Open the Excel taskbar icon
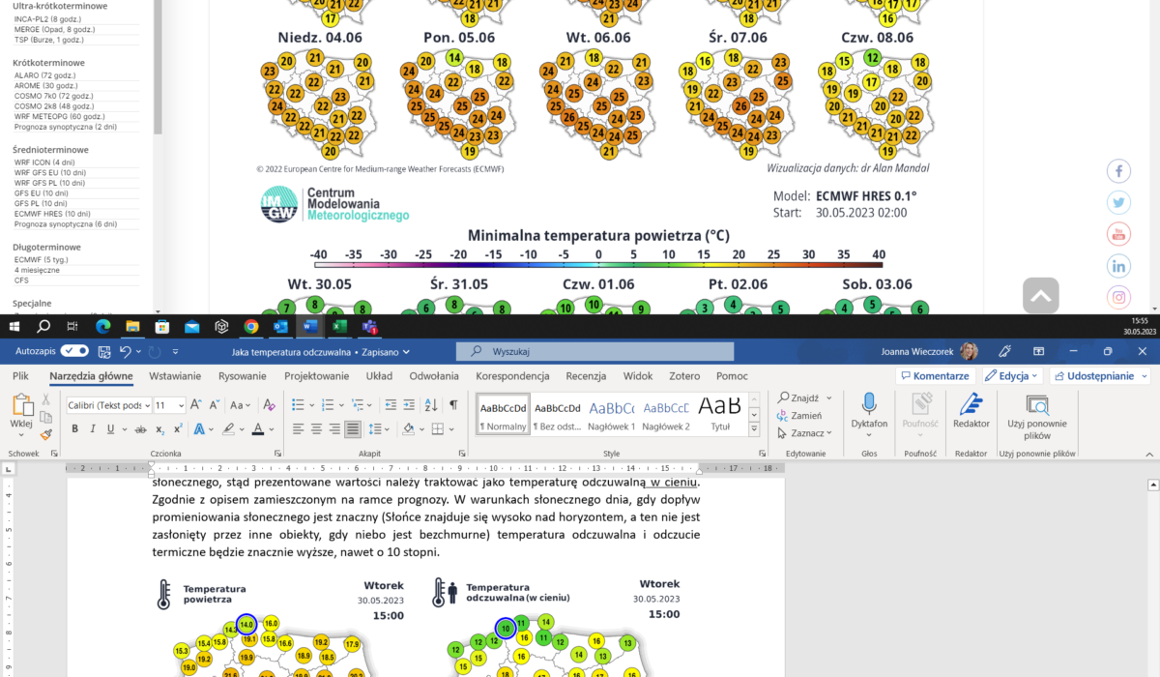The height and width of the screenshot is (677, 1160). (x=340, y=327)
